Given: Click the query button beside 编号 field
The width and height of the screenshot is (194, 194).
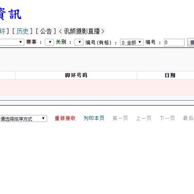Looking at the screenshot, I should pyautogui.click(x=191, y=42).
